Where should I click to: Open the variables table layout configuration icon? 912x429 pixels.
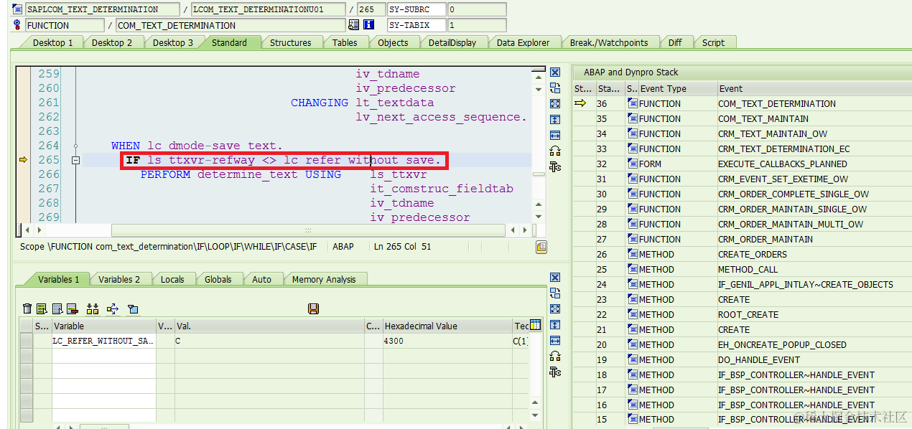(x=535, y=326)
